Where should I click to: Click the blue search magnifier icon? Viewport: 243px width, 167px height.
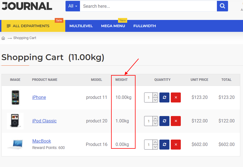[x=222, y=6]
